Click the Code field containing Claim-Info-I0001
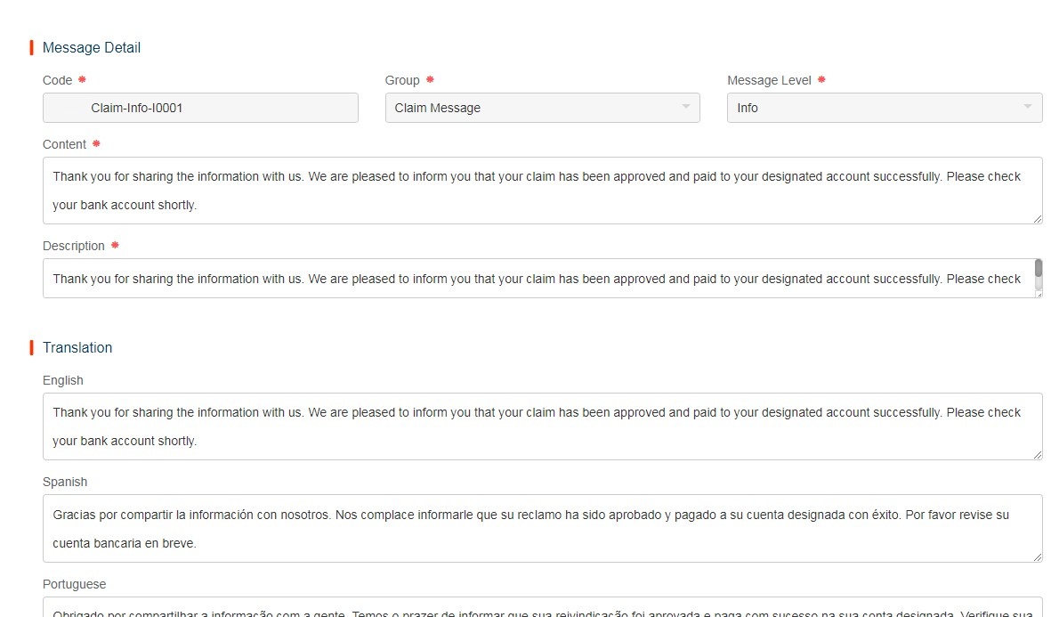The height and width of the screenshot is (617, 1059). click(200, 108)
